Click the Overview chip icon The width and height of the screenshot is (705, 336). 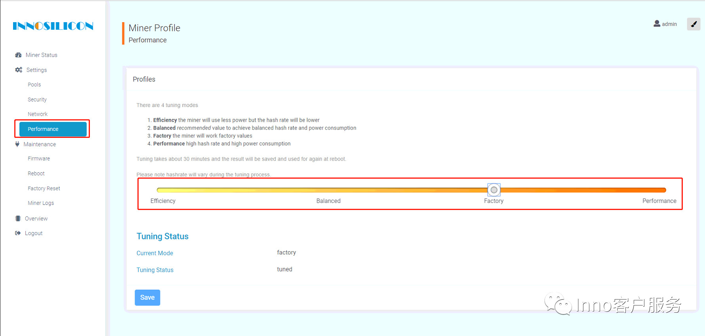point(18,218)
